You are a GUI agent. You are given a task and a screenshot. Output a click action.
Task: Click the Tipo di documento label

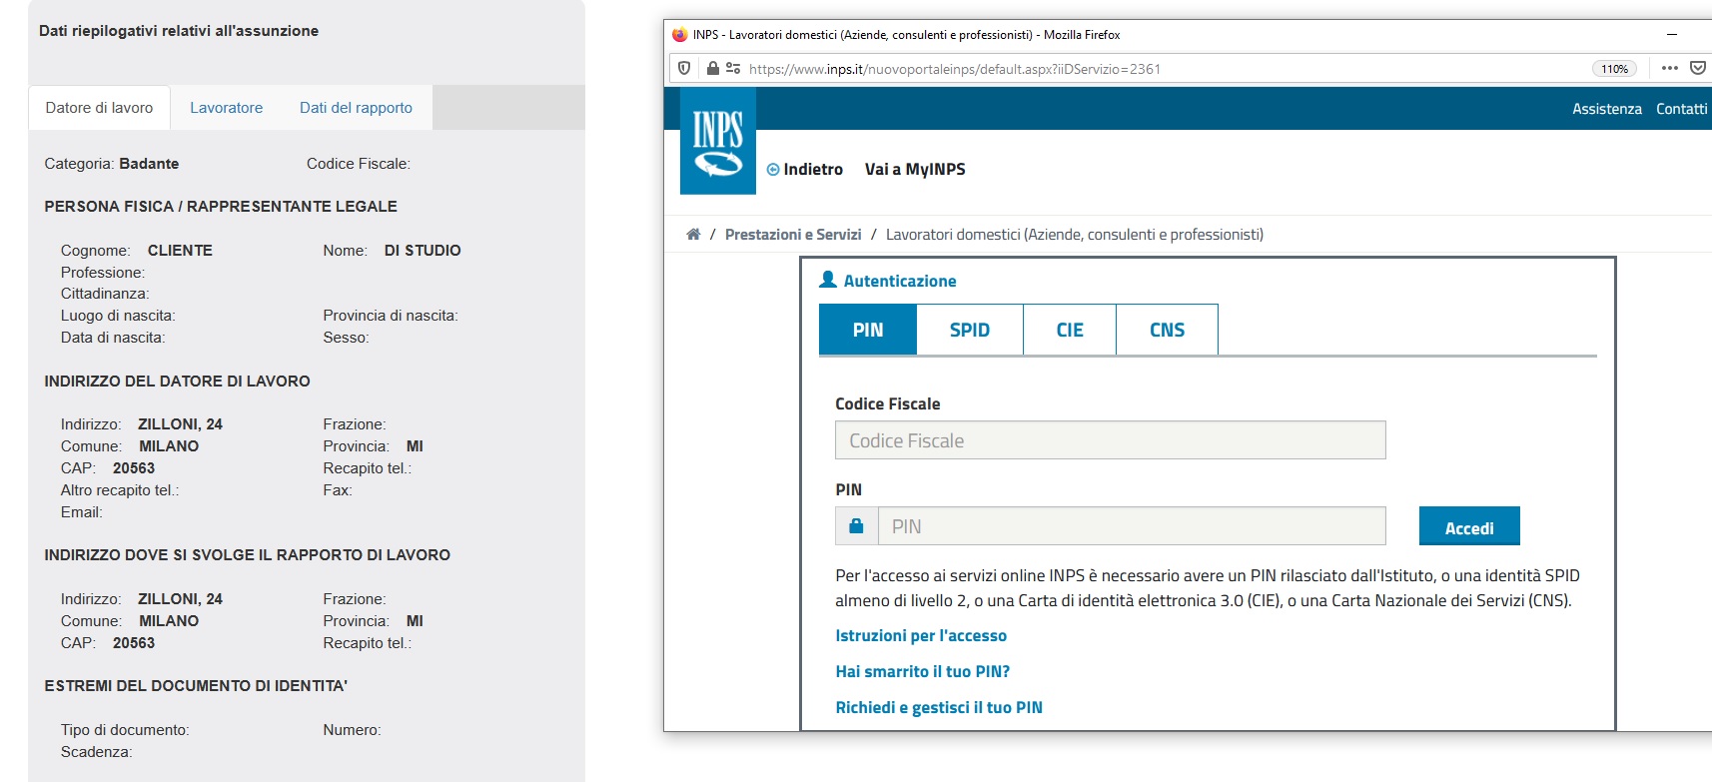click(x=125, y=729)
